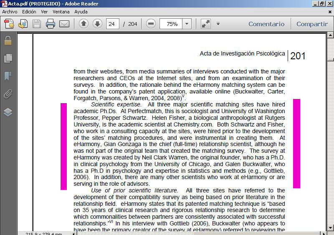The image size is (334, 235).
Task: Expand the toolbar options small arrow
Action: point(218,23)
